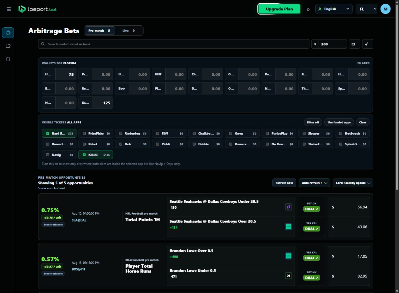Click DUAL button for Brandon Lowe Over
Screen dimensions: 399x293
pyautogui.click(x=312, y=258)
